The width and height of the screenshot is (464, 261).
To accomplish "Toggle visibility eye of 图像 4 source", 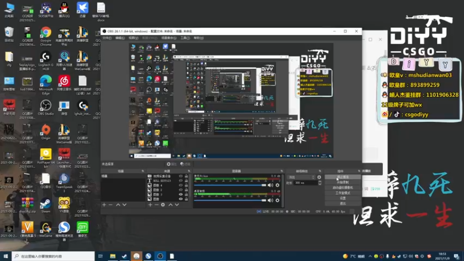I will tap(180, 185).
